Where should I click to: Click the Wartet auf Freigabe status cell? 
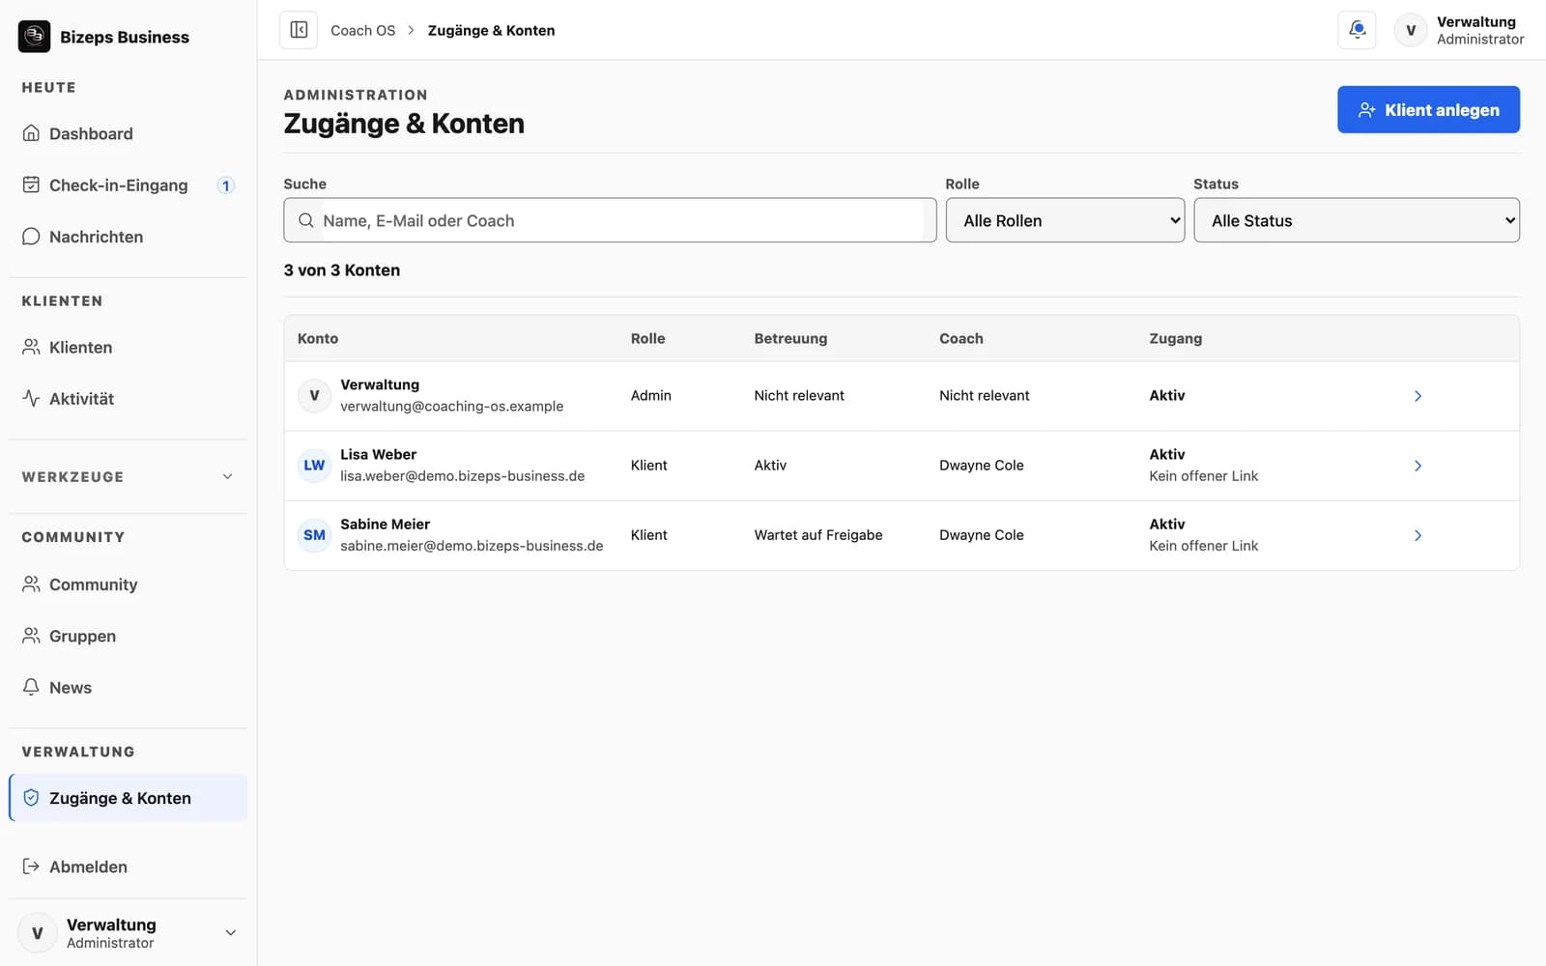click(818, 535)
